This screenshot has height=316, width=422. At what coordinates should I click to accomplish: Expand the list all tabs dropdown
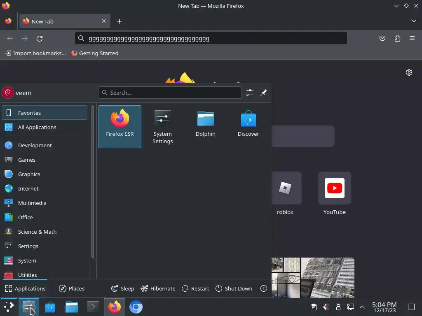tap(414, 21)
